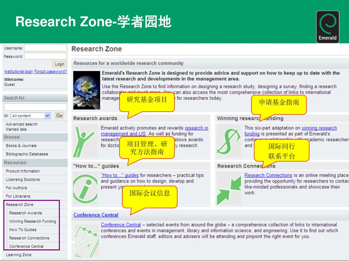
Task: Select How To Guides sidebar item
Action: pyautogui.click(x=23, y=230)
